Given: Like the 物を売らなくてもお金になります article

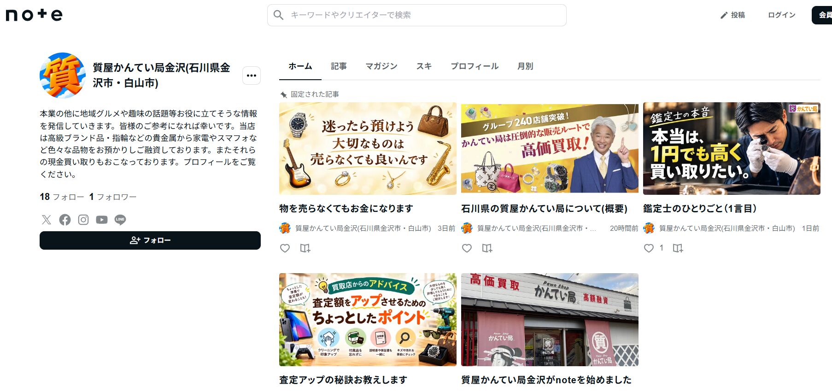Looking at the screenshot, I should 285,248.
